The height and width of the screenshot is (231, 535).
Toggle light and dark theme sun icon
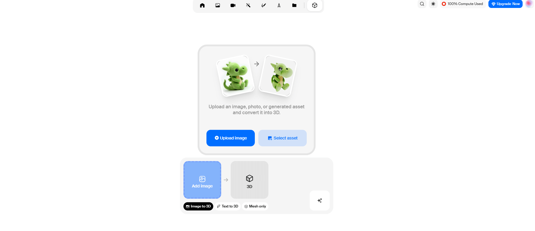(433, 4)
